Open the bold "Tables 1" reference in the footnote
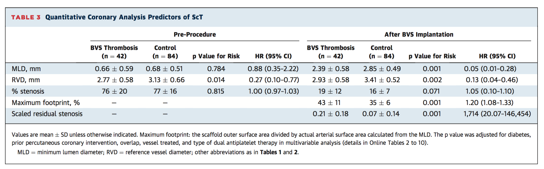 coord(268,152)
